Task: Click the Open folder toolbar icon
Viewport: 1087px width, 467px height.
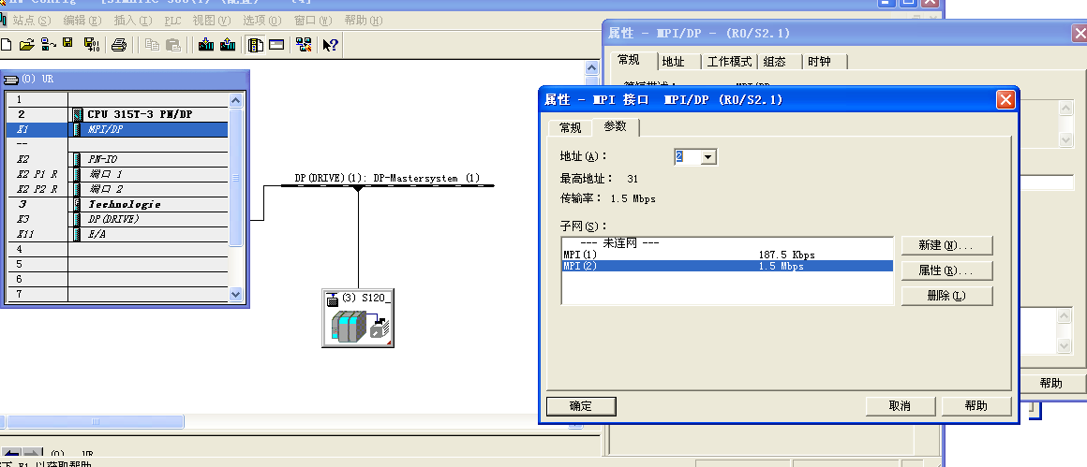Action: point(26,45)
